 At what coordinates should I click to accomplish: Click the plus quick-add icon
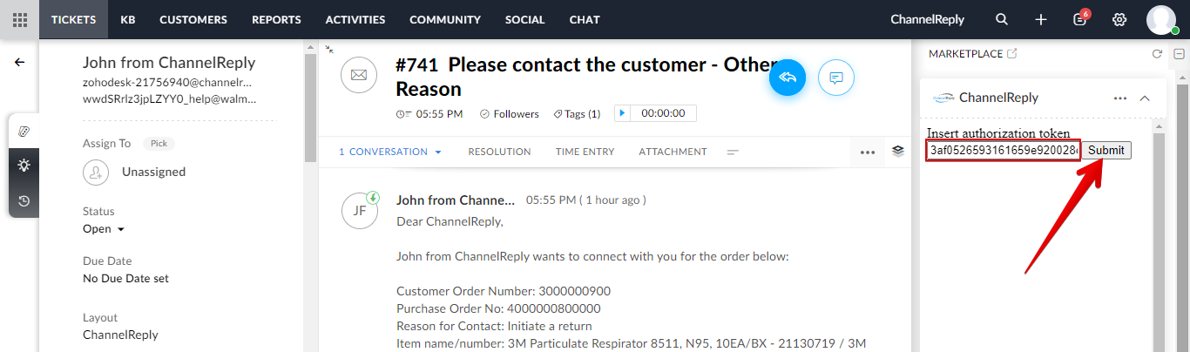1041,19
